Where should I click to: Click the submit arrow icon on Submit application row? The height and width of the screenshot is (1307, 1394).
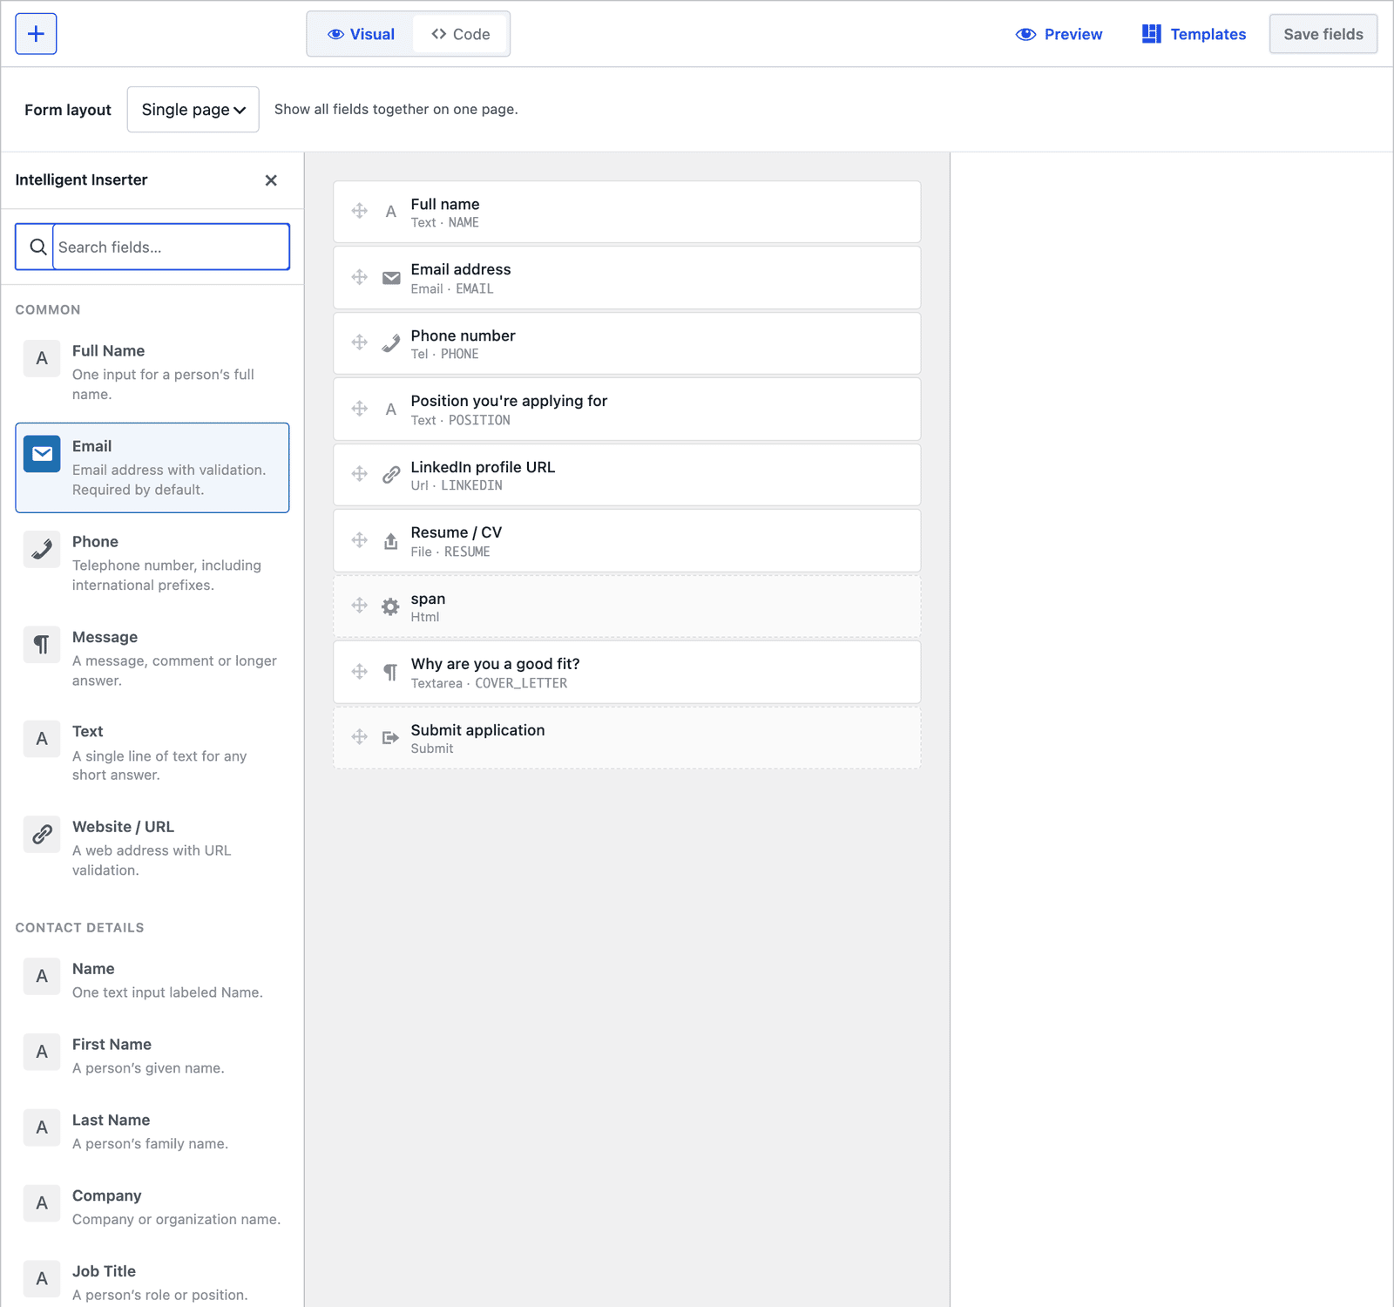point(391,738)
